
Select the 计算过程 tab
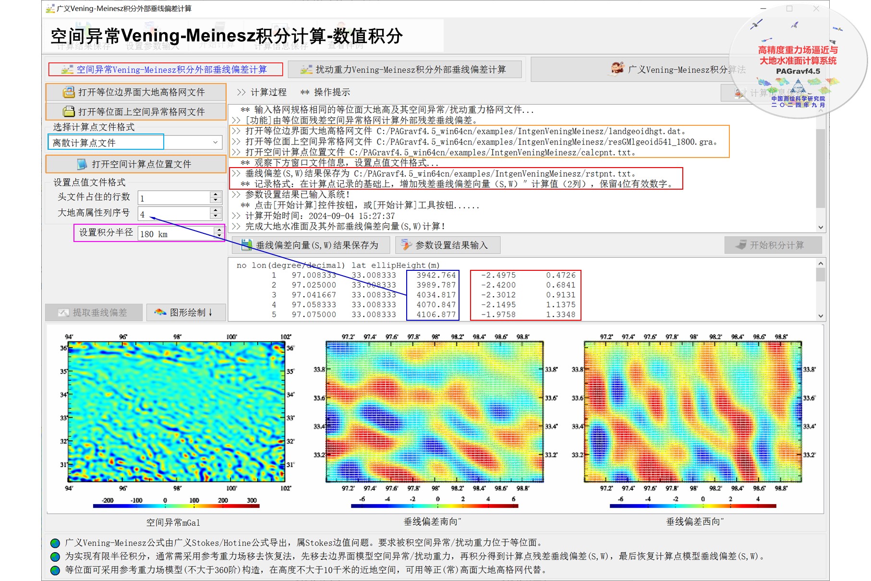[x=262, y=92]
